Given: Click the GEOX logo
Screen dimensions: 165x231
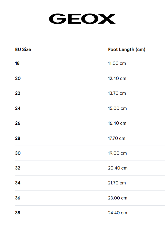Looking at the screenshot, I should 82,19.
